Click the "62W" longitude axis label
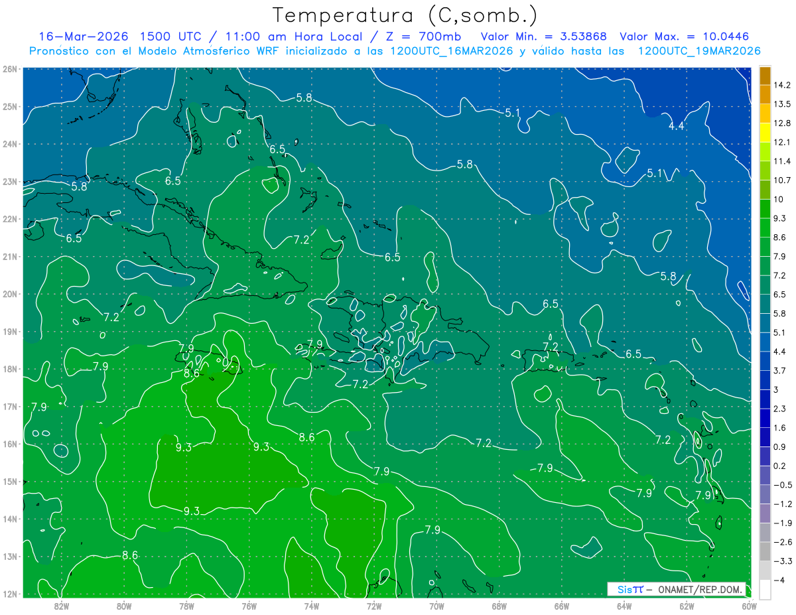The height and width of the screenshot is (615, 796). tap(687, 605)
